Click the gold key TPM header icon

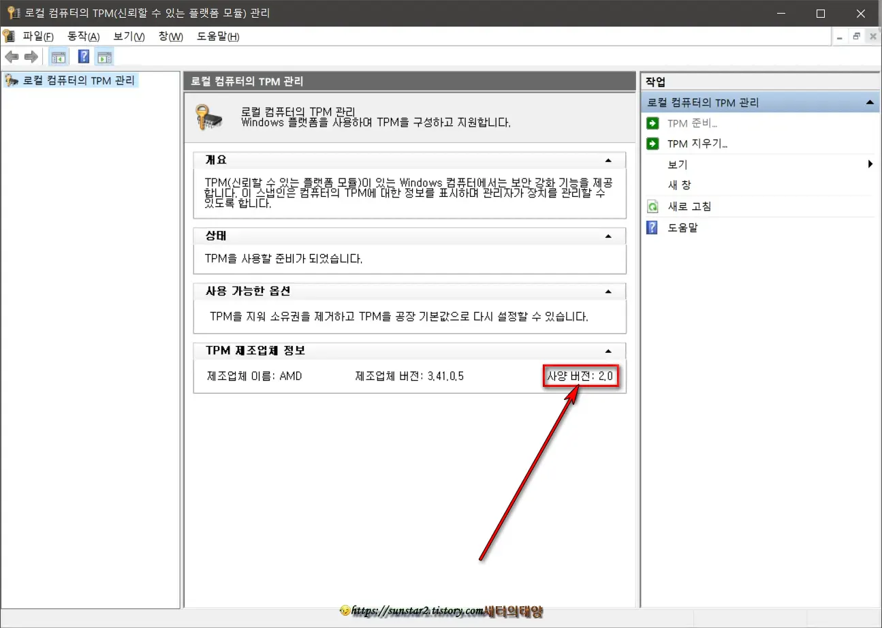[x=209, y=119]
